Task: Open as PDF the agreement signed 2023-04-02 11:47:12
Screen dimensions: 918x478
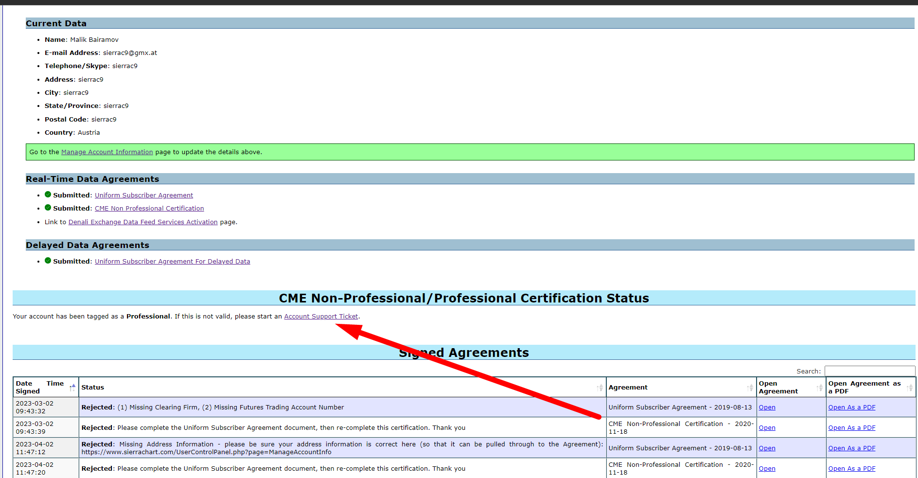Action: pyautogui.click(x=852, y=448)
